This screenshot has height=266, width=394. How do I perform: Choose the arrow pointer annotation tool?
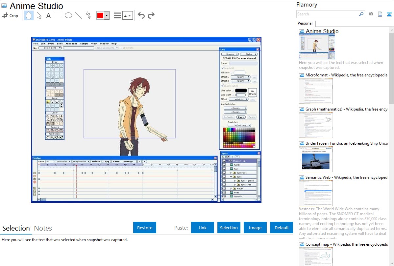tap(39, 15)
